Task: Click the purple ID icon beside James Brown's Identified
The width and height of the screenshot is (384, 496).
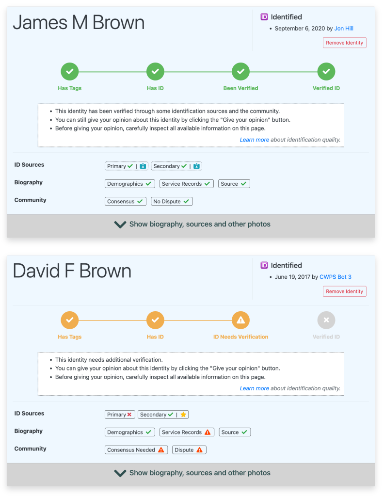Action: [264, 17]
